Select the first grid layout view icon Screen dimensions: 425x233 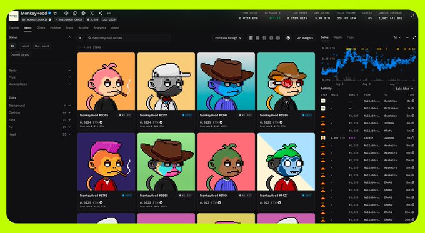click(251, 38)
